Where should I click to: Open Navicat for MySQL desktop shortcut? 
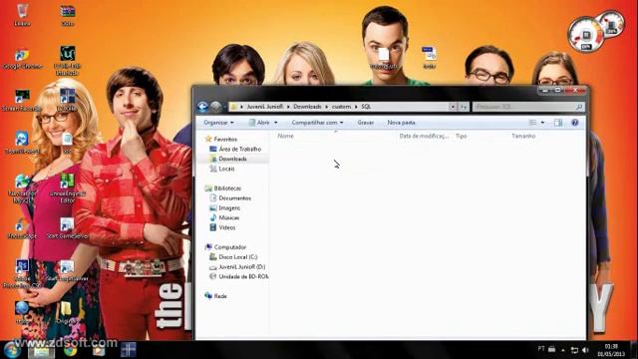click(22, 188)
